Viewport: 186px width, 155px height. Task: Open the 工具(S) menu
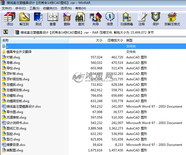coord(34,8)
